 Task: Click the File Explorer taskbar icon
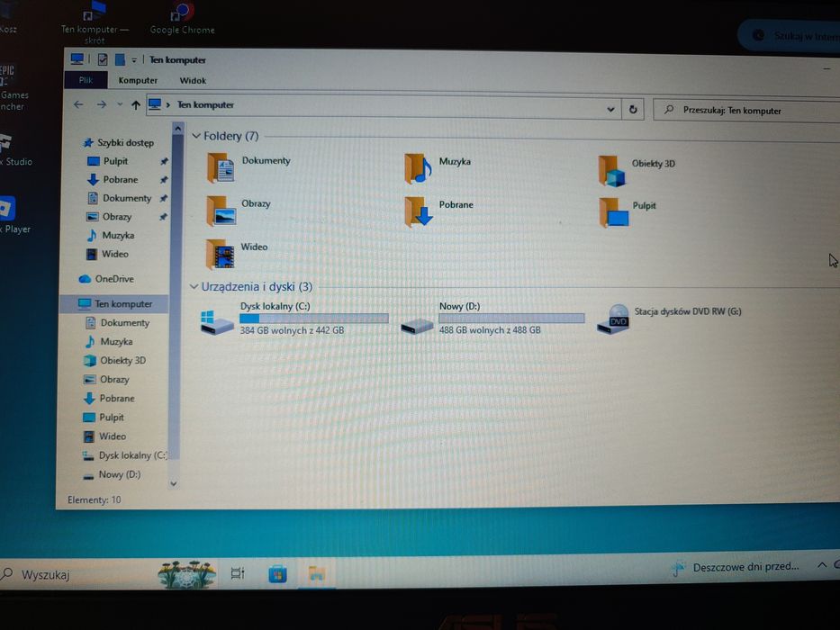317,574
